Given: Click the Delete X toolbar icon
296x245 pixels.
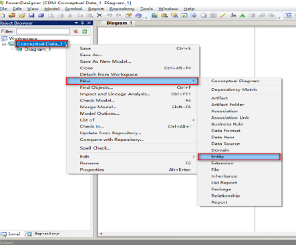Looking at the screenshot, I should 100,15.
